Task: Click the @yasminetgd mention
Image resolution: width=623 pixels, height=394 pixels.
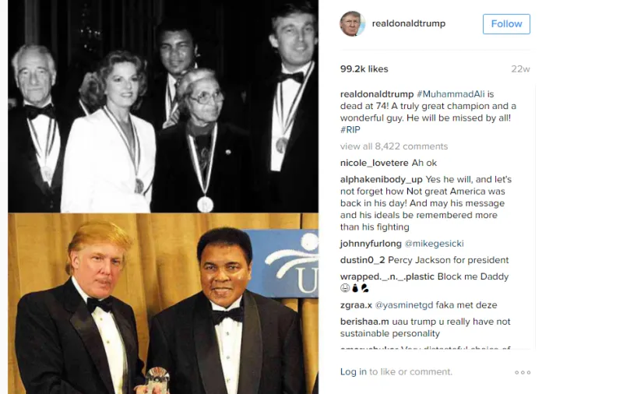Action: click(x=407, y=305)
